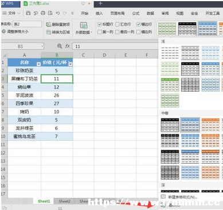Click the zoom magnifier beside formula bar

pos(60,46)
